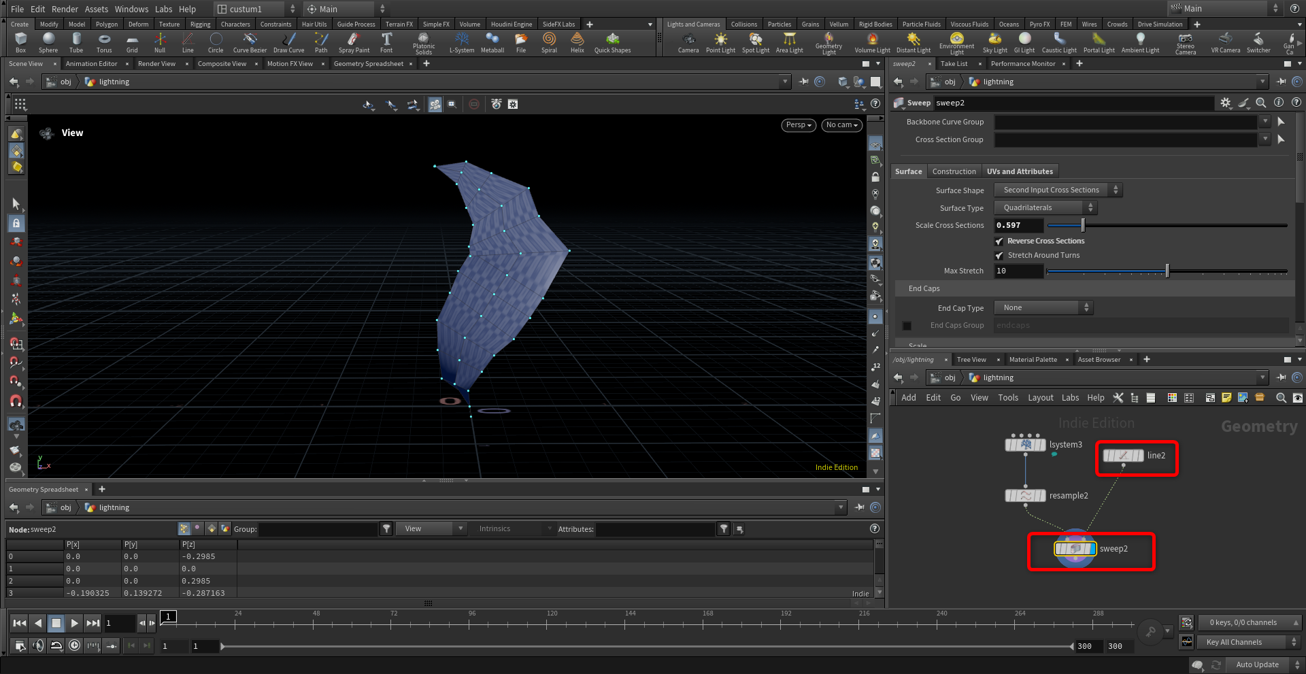The width and height of the screenshot is (1306, 674).
Task: Click the Auto Update button
Action: coord(1257,664)
